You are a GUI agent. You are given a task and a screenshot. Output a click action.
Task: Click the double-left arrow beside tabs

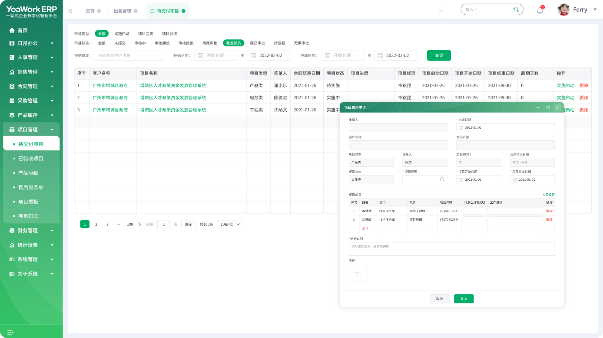[70, 11]
